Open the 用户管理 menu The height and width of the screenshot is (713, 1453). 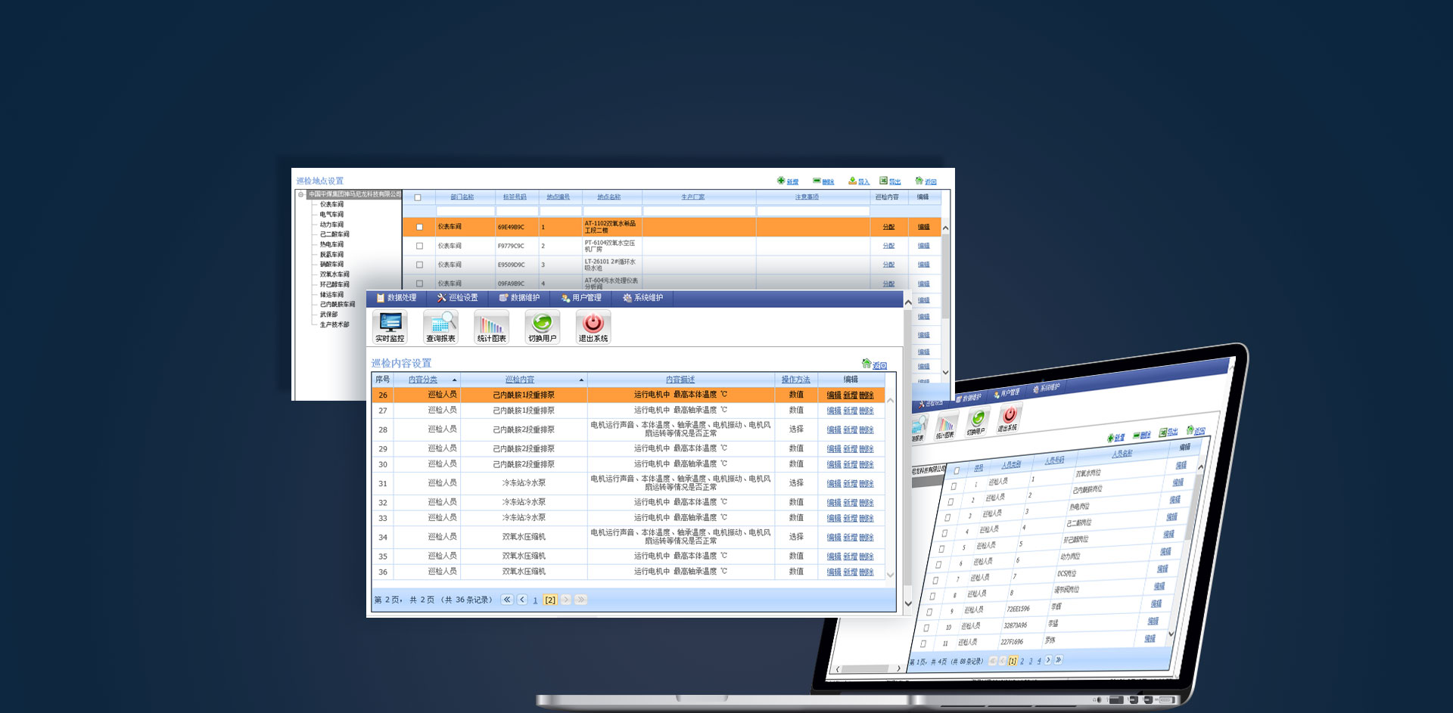pyautogui.click(x=581, y=298)
